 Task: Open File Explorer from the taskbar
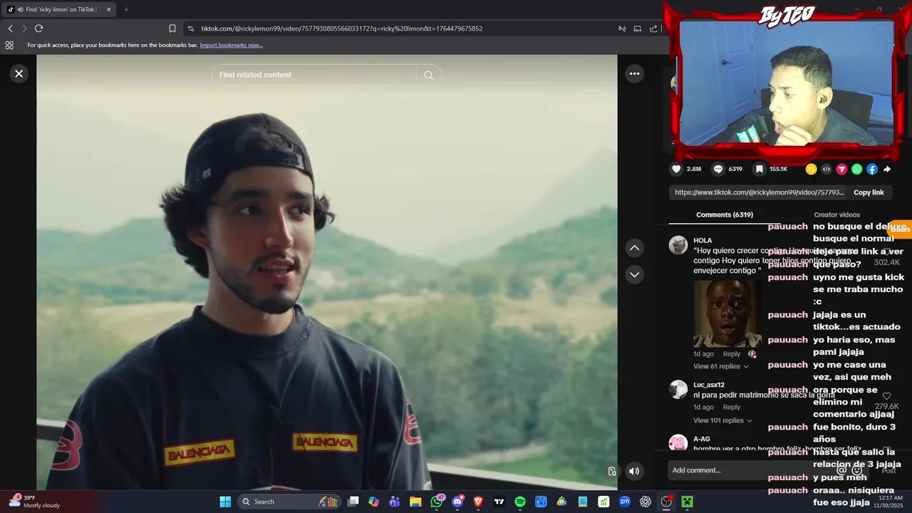[x=415, y=502]
